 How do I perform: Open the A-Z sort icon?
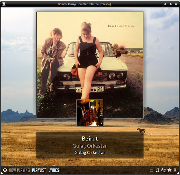coord(163,170)
